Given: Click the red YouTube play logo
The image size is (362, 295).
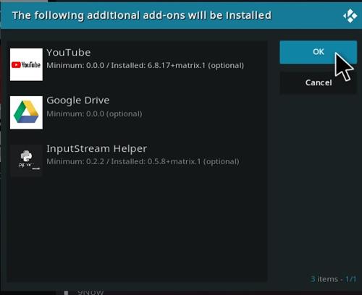Looking at the screenshot, I should 16,65.
